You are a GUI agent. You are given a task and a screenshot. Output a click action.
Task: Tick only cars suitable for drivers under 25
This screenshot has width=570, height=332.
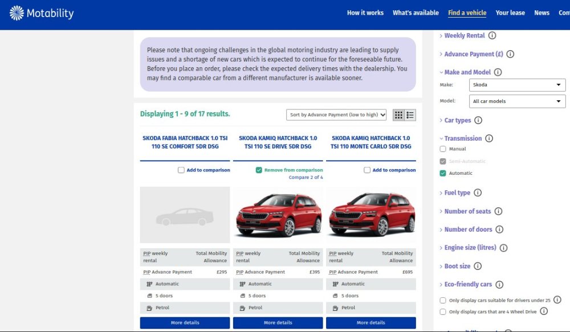(443, 301)
